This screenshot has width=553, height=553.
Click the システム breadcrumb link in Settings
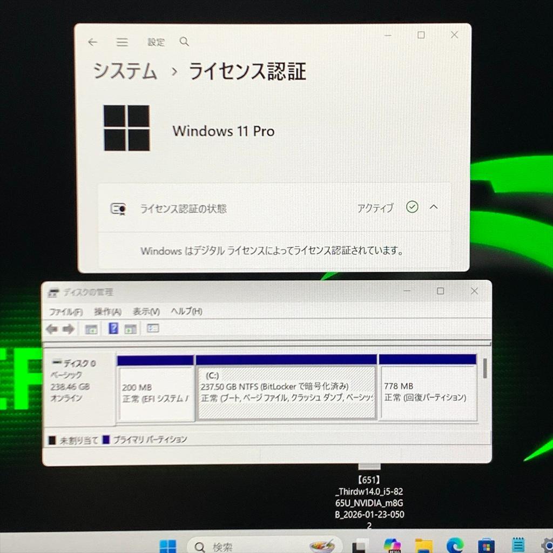coord(125,72)
